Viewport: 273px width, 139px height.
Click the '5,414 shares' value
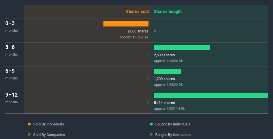pyautogui.click(x=164, y=103)
